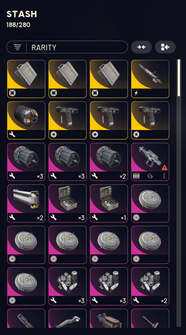Click the stash vertical scrollbar thumb

coord(179,78)
